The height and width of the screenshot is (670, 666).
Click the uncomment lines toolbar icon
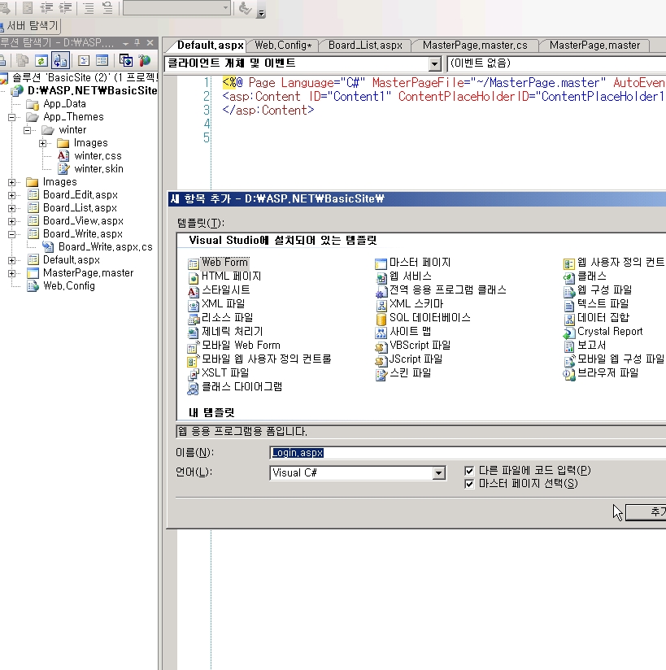(x=107, y=7)
